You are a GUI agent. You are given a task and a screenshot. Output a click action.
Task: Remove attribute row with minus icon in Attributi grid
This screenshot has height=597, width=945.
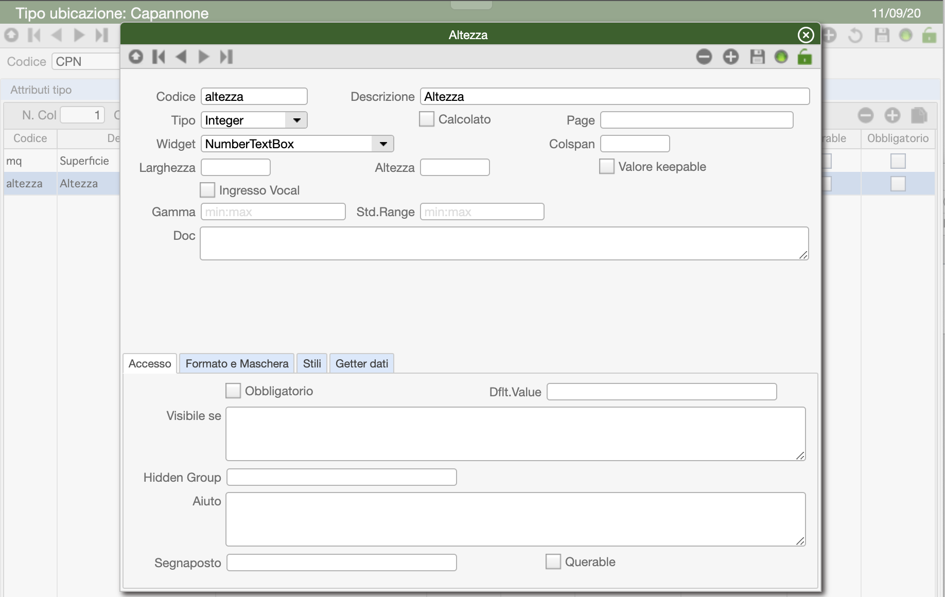(866, 115)
